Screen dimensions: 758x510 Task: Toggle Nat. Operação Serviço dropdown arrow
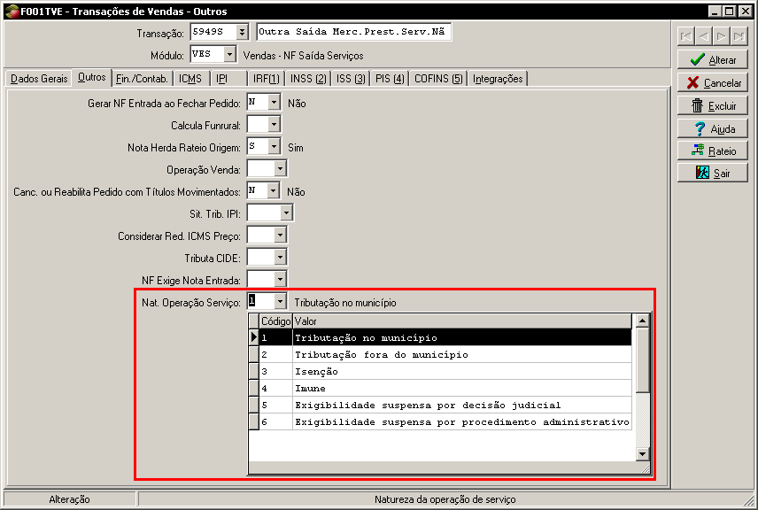point(281,302)
